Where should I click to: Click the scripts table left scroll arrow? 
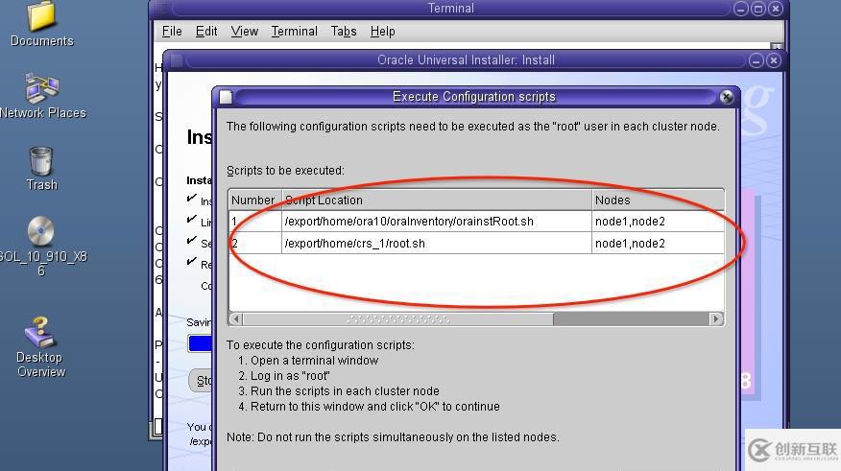236,318
